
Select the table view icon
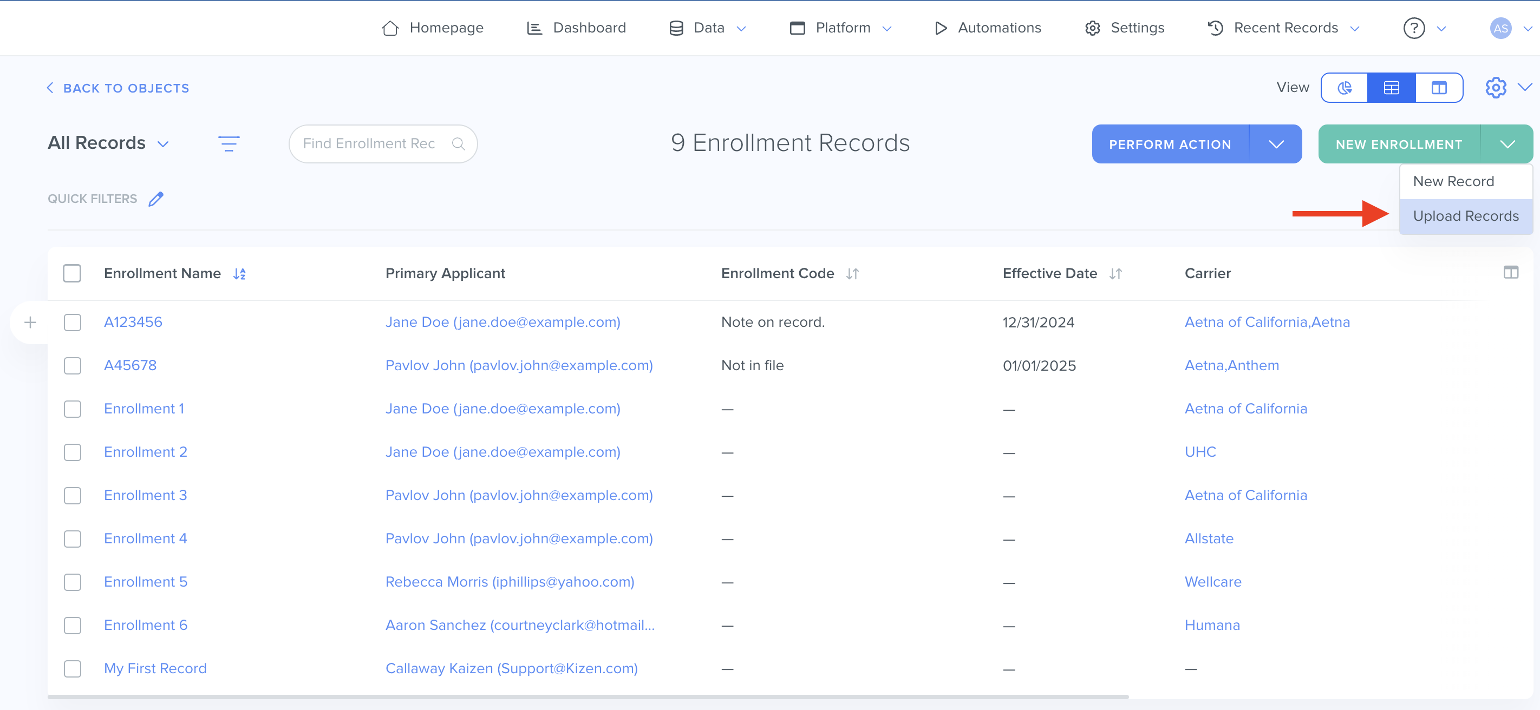tap(1391, 88)
